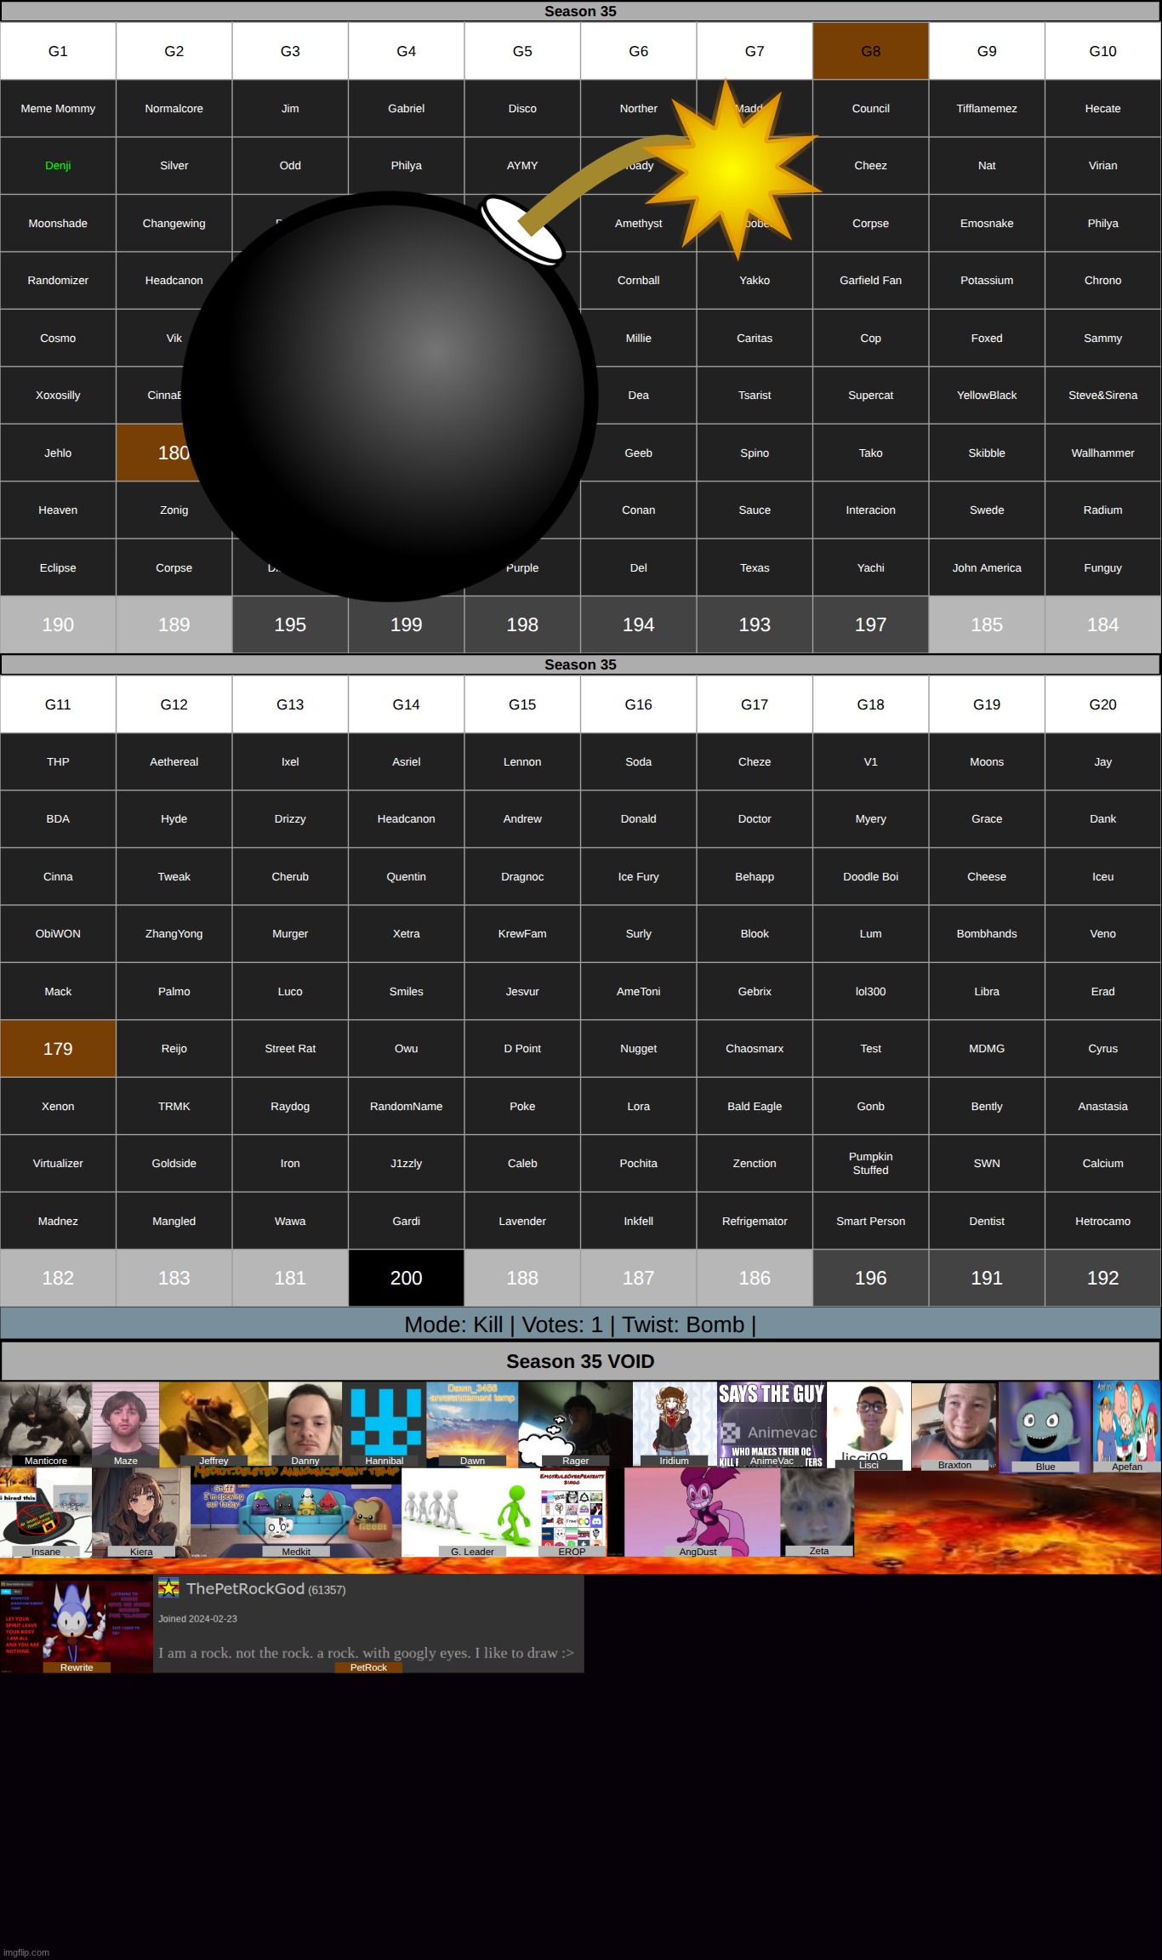Click the Danny profile picture

[305, 1423]
